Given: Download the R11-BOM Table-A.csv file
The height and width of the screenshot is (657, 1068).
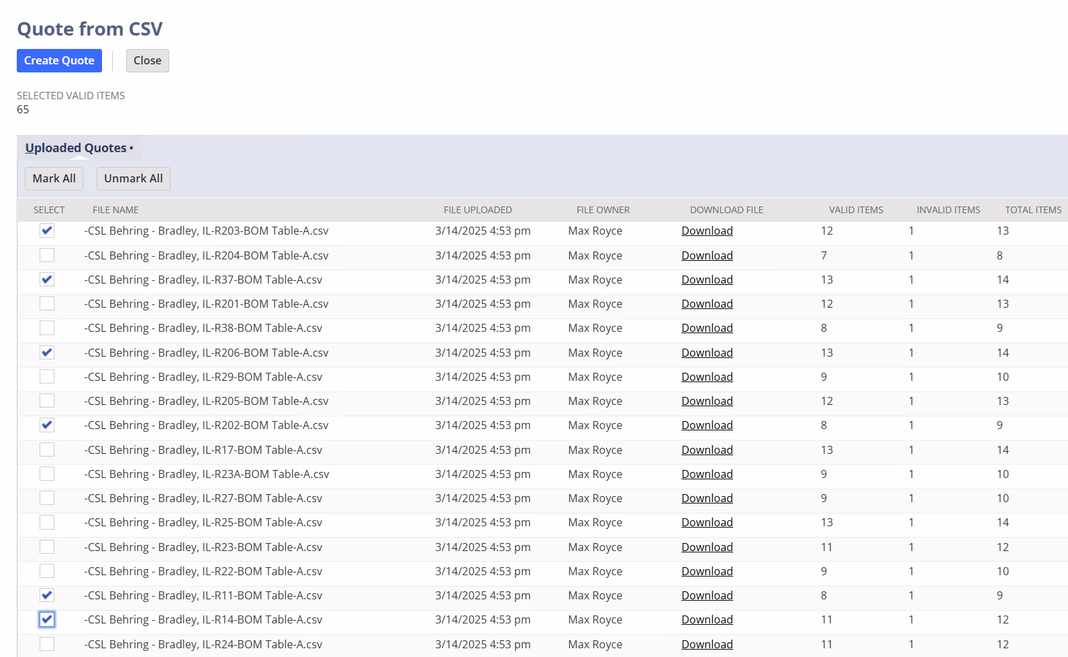Looking at the screenshot, I should (707, 595).
